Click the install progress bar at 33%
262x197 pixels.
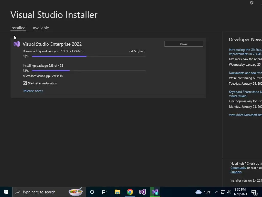(x=89, y=71)
